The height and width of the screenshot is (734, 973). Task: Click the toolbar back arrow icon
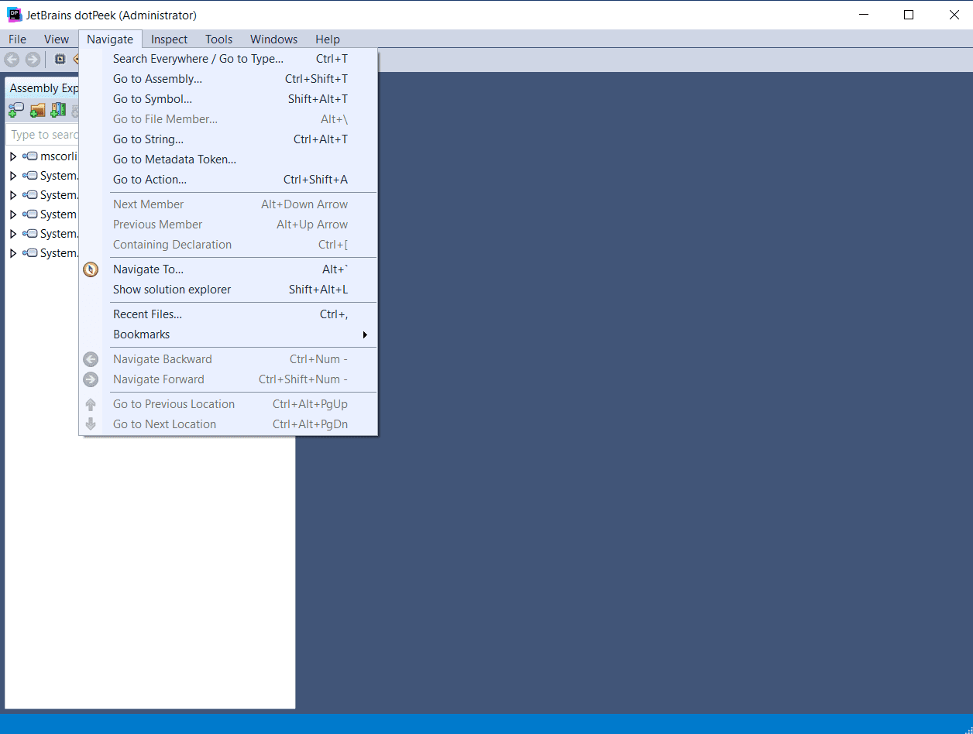[x=12, y=60]
